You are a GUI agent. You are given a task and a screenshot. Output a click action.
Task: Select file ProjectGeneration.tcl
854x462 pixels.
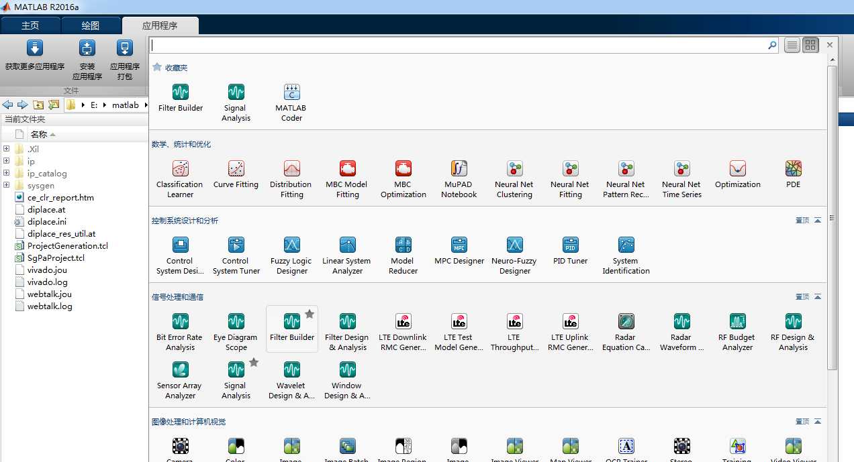[x=68, y=245]
